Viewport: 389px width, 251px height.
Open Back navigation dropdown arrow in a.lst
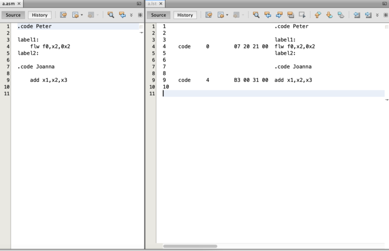pos(227,15)
